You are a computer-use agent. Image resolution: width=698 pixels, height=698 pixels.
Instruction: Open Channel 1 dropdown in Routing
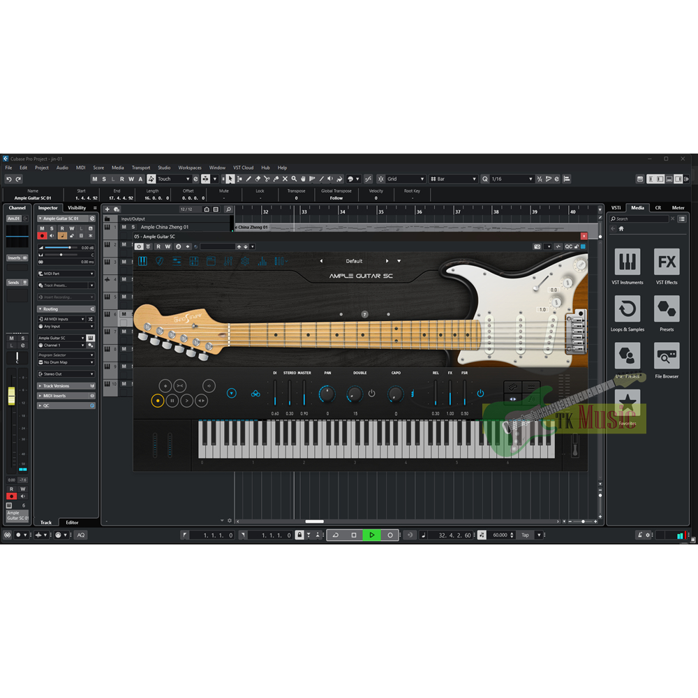tap(62, 346)
